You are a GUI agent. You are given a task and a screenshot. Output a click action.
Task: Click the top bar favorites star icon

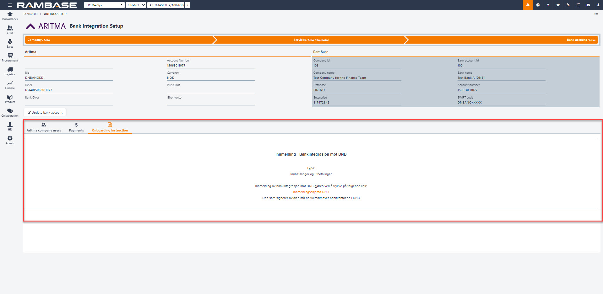pos(558,5)
